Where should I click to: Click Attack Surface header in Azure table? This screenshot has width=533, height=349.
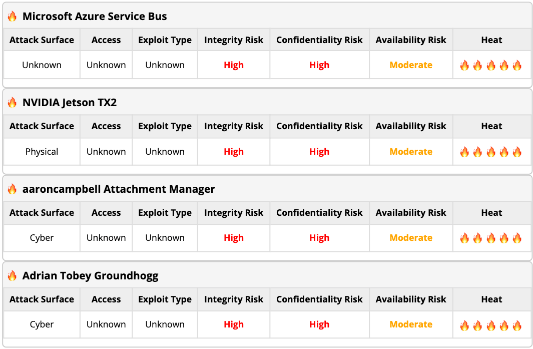tap(42, 40)
